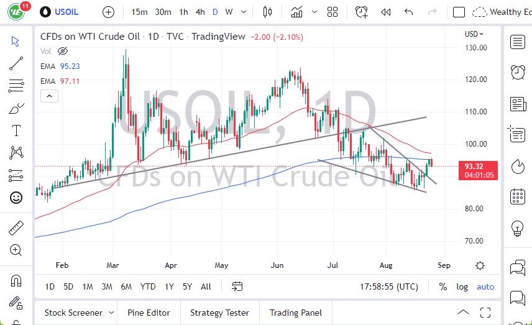Open the Strategy Tester tab
This screenshot has height=325, width=532.
click(219, 313)
